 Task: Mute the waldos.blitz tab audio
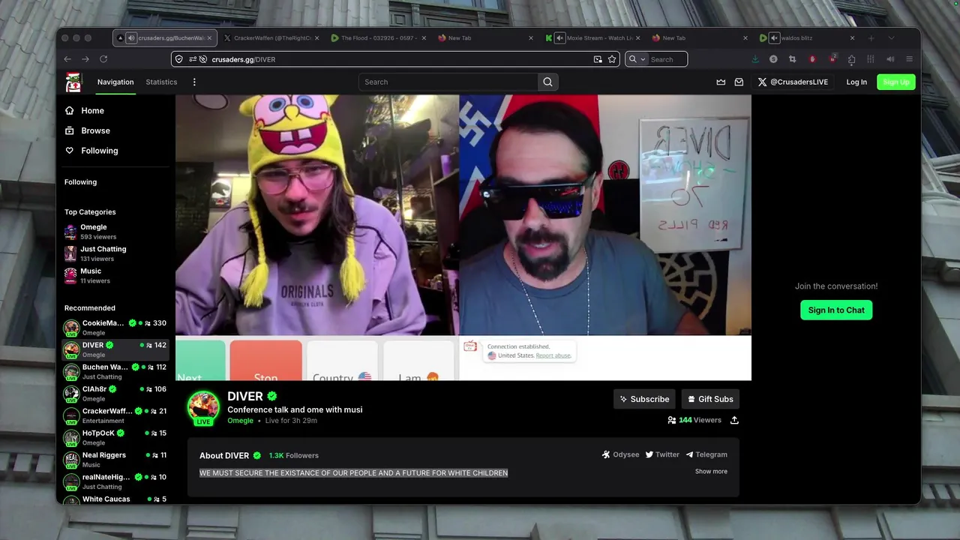tap(774, 37)
